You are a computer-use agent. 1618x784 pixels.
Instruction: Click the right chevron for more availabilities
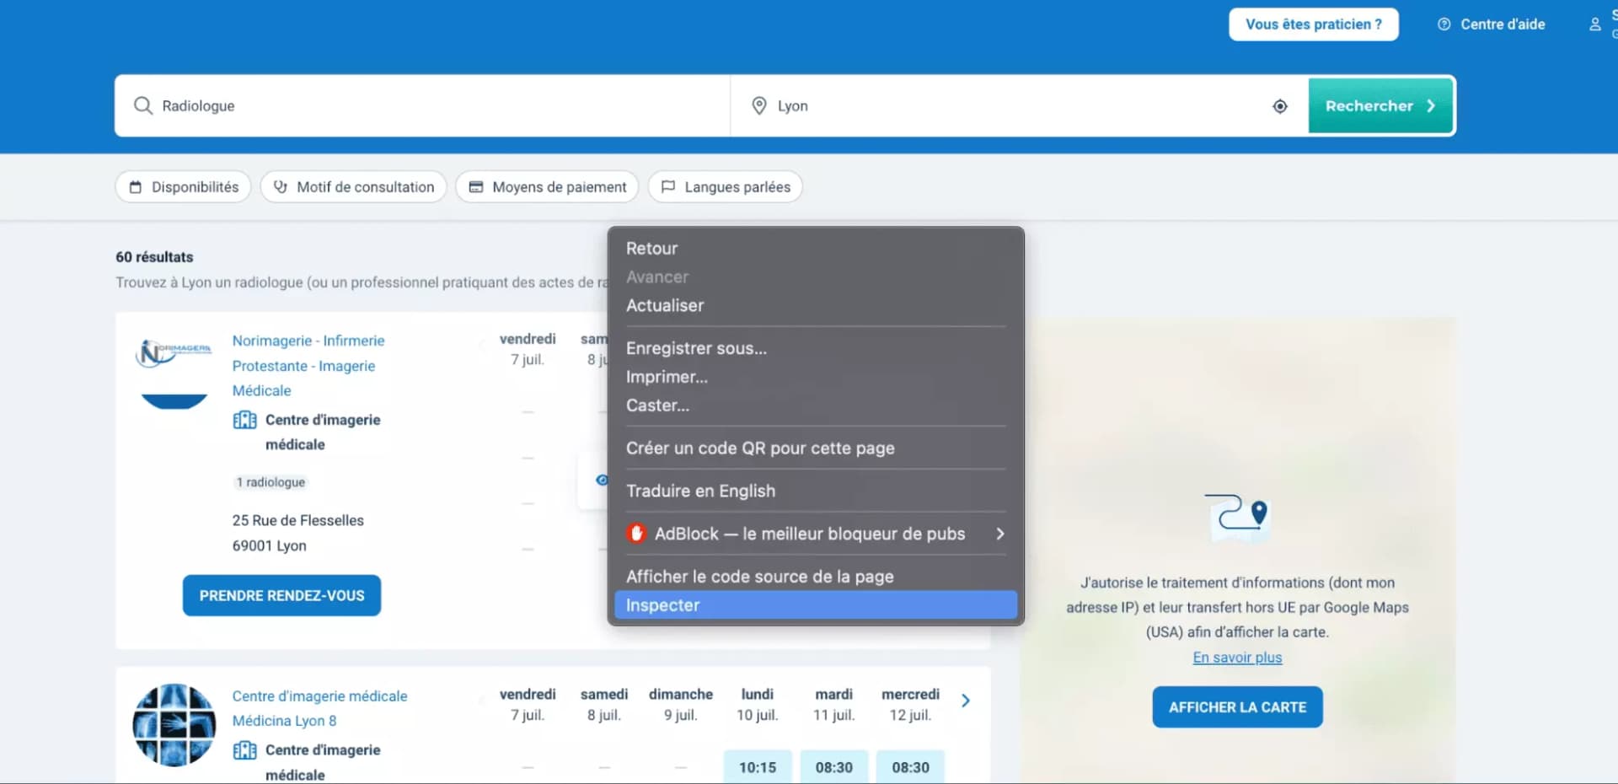click(x=966, y=700)
